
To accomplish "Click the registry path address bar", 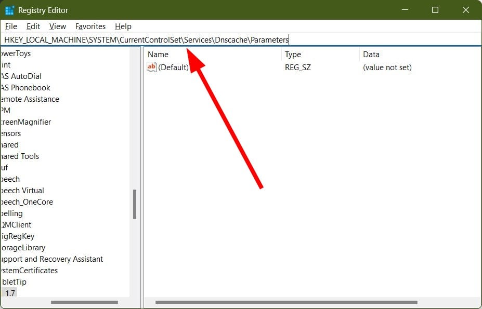I will point(241,40).
